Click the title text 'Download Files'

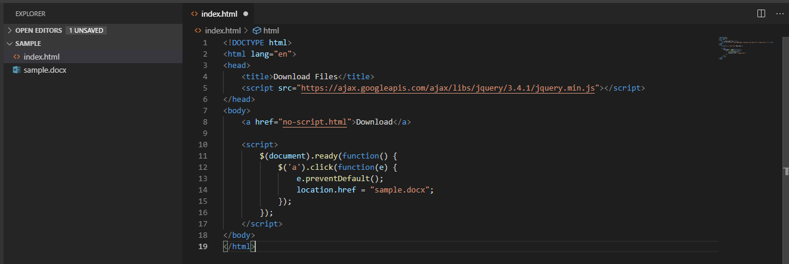(x=305, y=76)
